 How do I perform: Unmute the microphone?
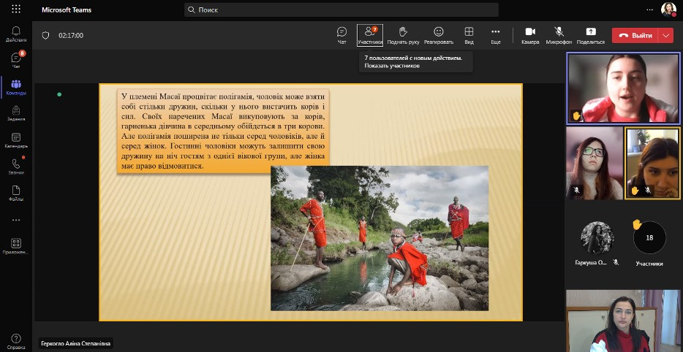559,34
